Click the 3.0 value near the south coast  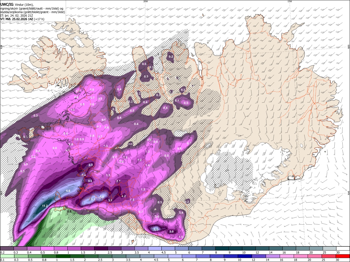tap(171, 231)
